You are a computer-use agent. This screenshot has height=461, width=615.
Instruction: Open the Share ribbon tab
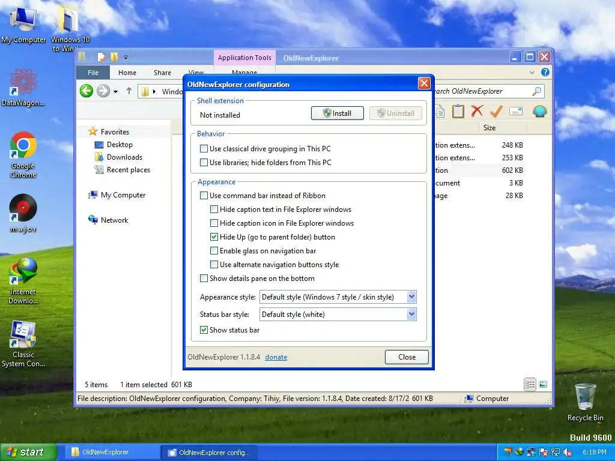162,73
